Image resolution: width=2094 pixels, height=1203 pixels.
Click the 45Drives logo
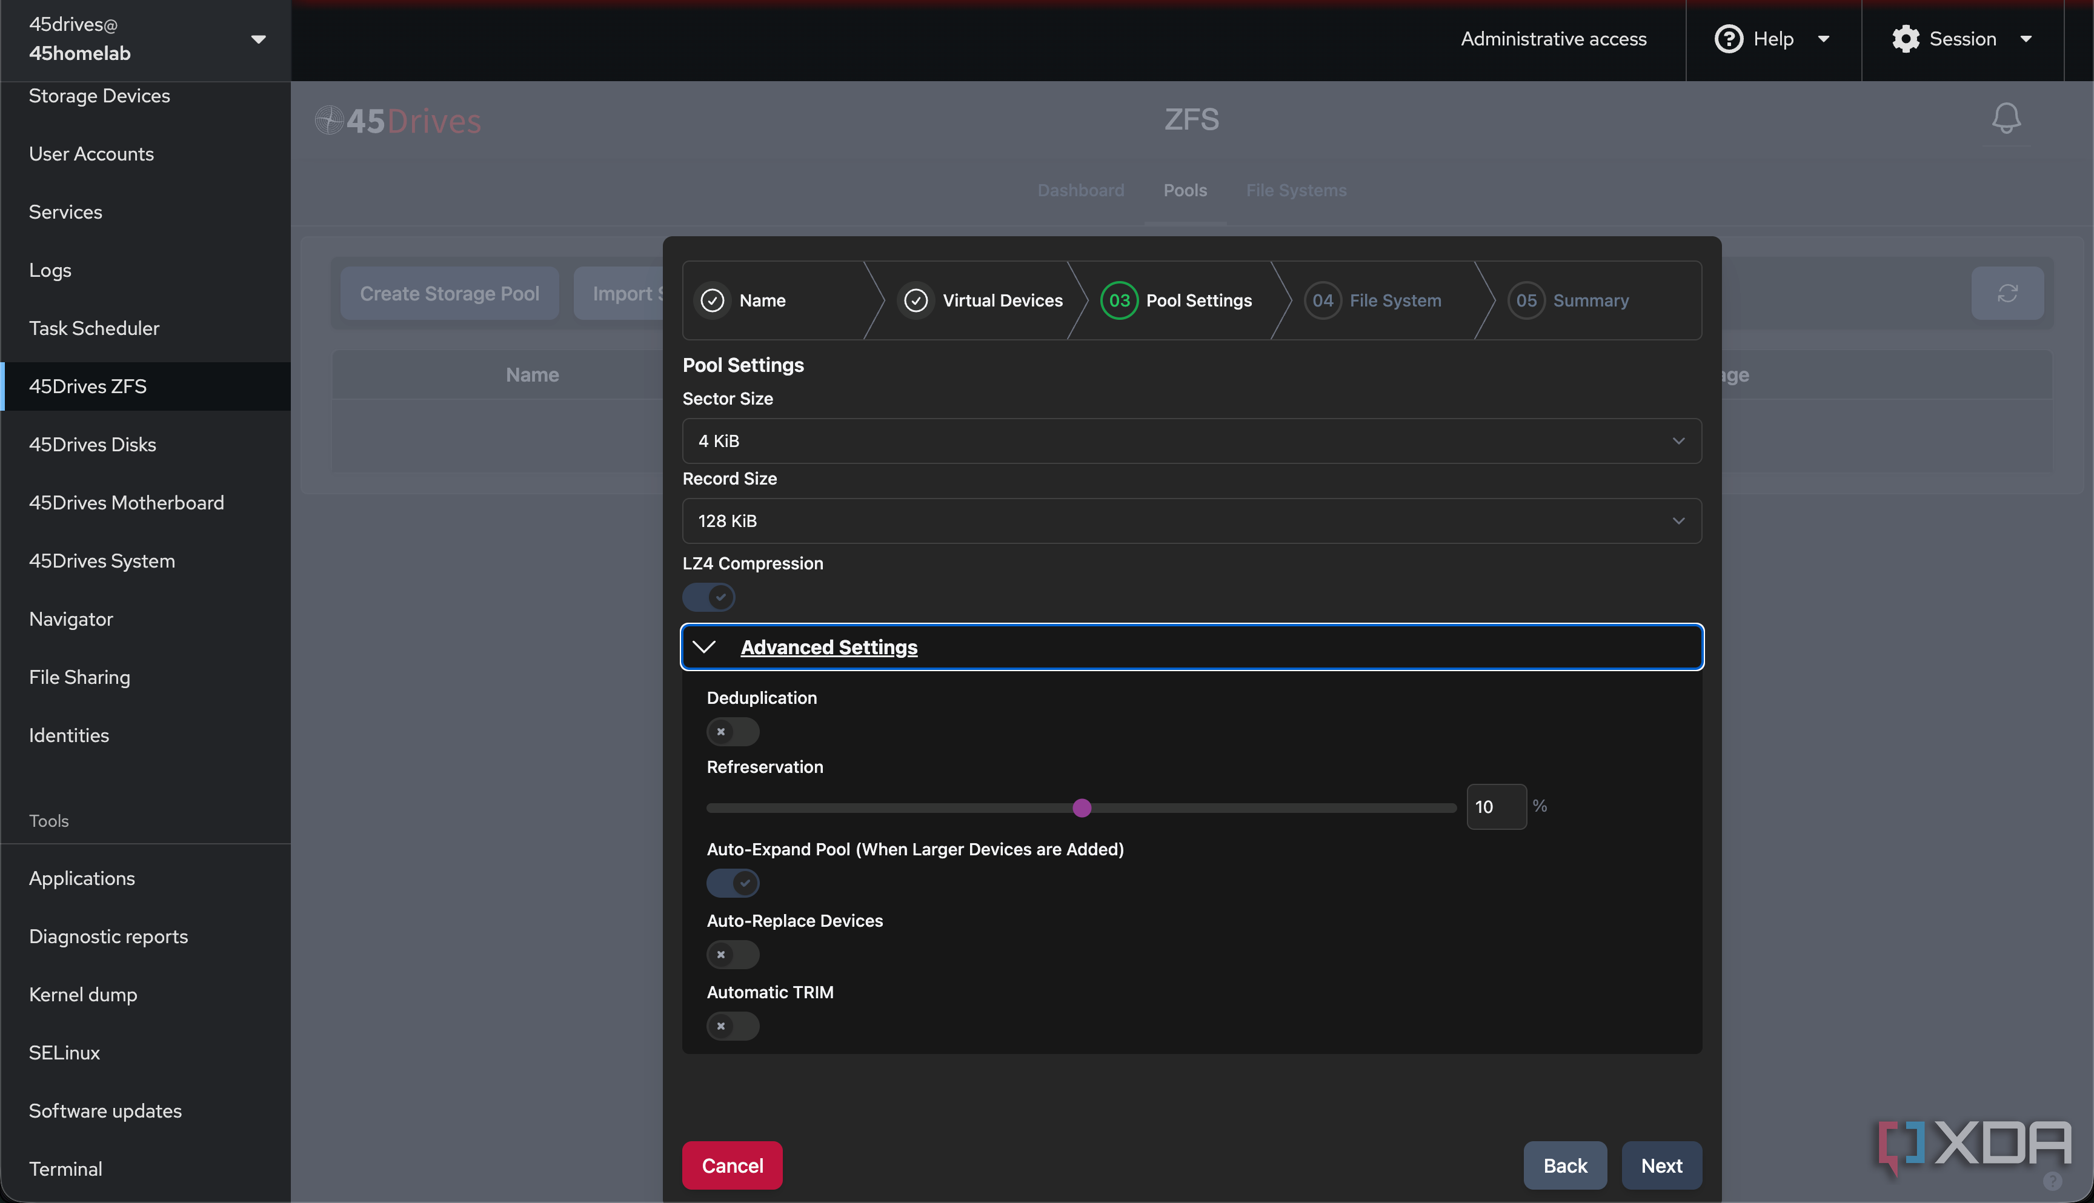coord(397,121)
